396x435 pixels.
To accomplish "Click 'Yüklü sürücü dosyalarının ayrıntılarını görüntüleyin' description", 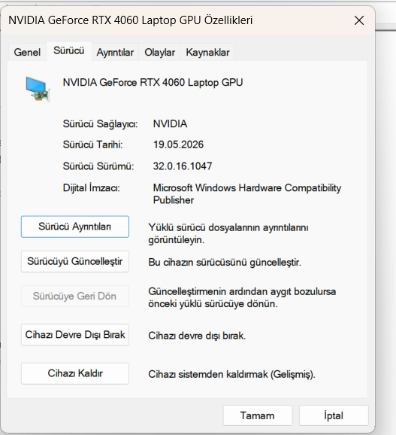I will [228, 233].
